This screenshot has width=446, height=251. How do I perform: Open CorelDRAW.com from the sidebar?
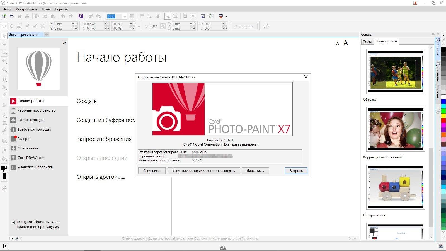tap(28, 158)
